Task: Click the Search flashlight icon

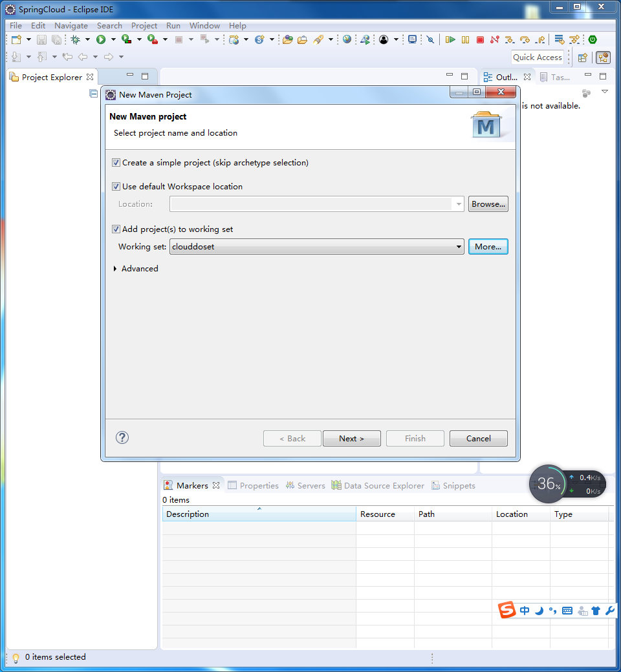Action: [318, 40]
